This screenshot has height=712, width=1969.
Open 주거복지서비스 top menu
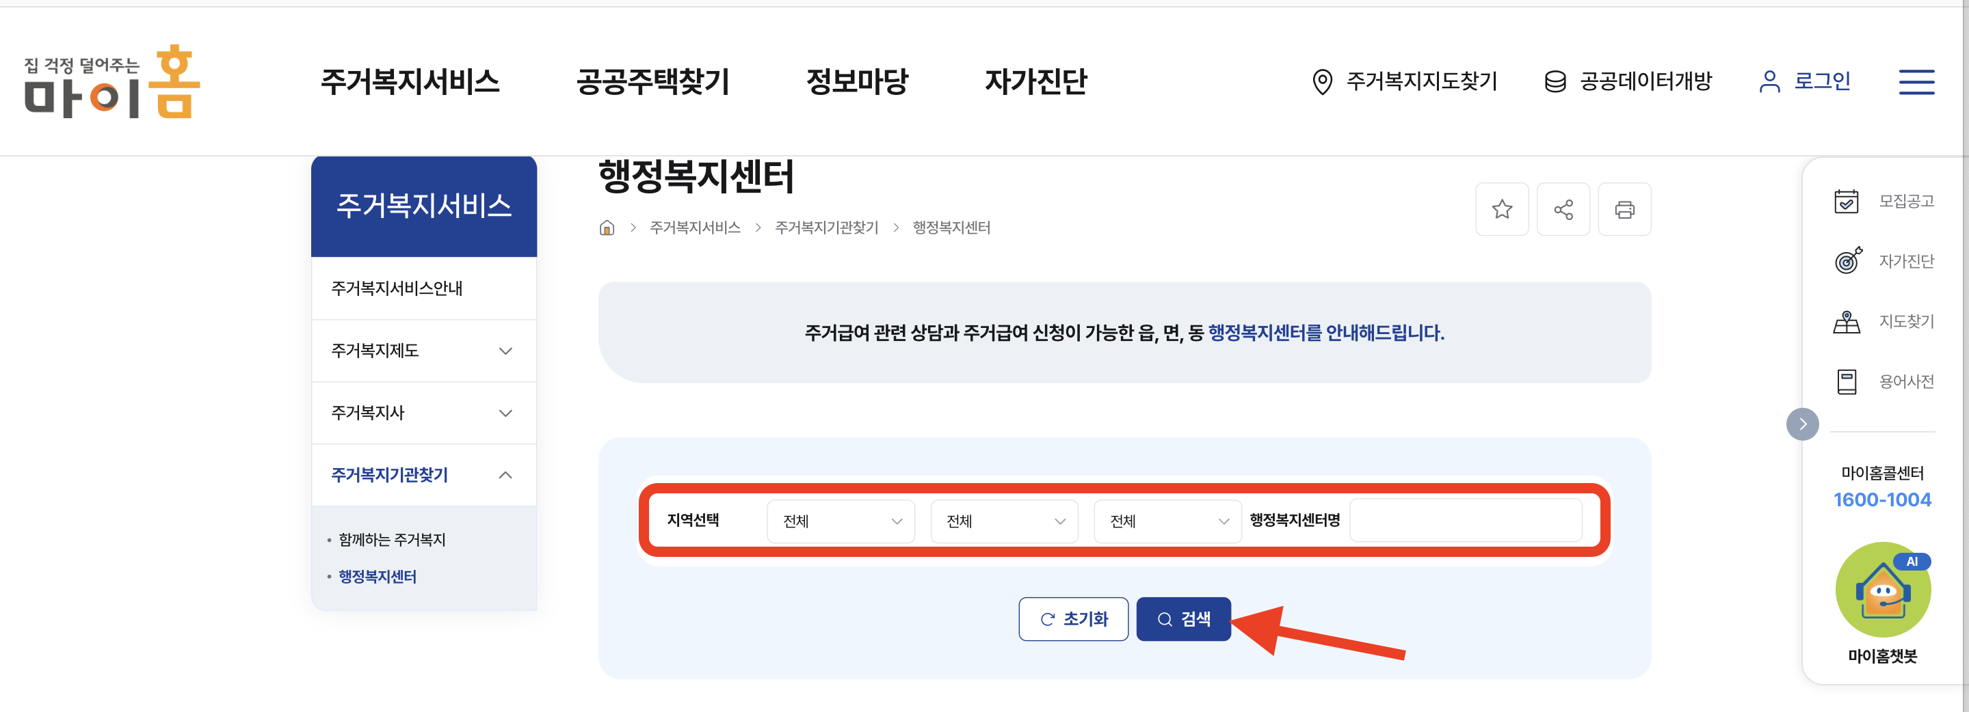pyautogui.click(x=410, y=82)
